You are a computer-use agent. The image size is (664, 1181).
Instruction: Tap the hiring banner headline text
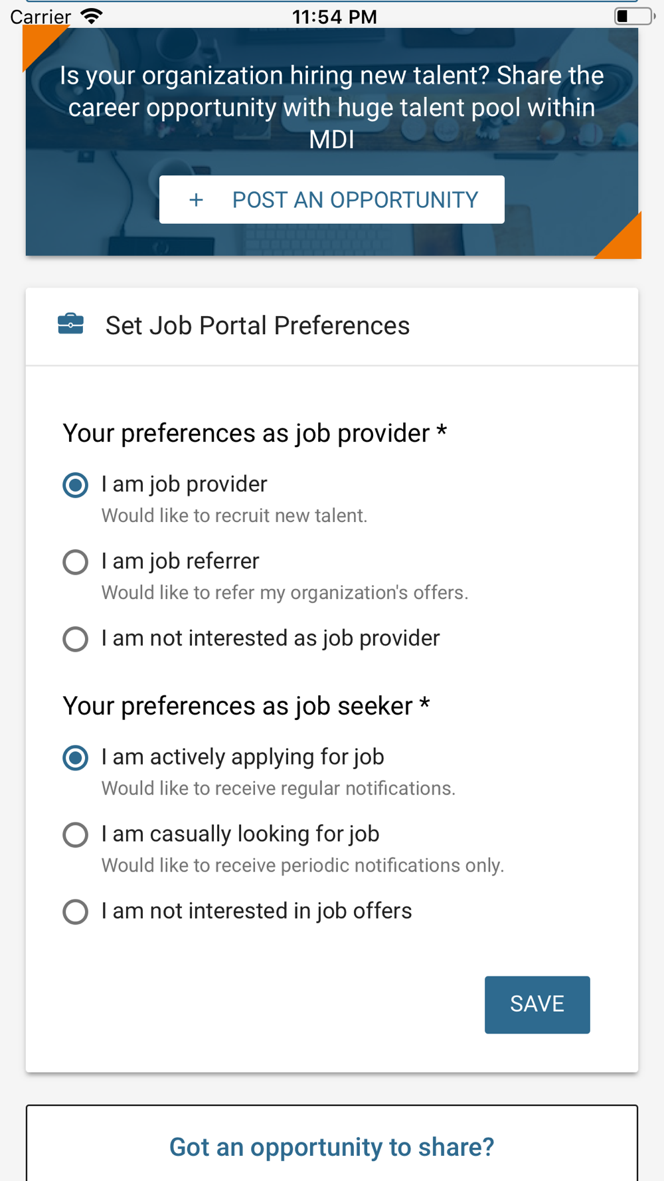(x=332, y=107)
